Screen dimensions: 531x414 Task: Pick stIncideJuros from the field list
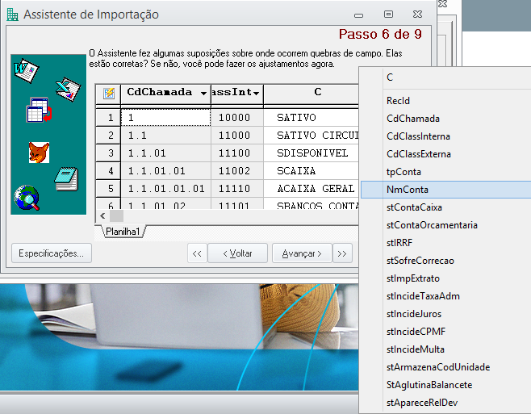(445, 314)
